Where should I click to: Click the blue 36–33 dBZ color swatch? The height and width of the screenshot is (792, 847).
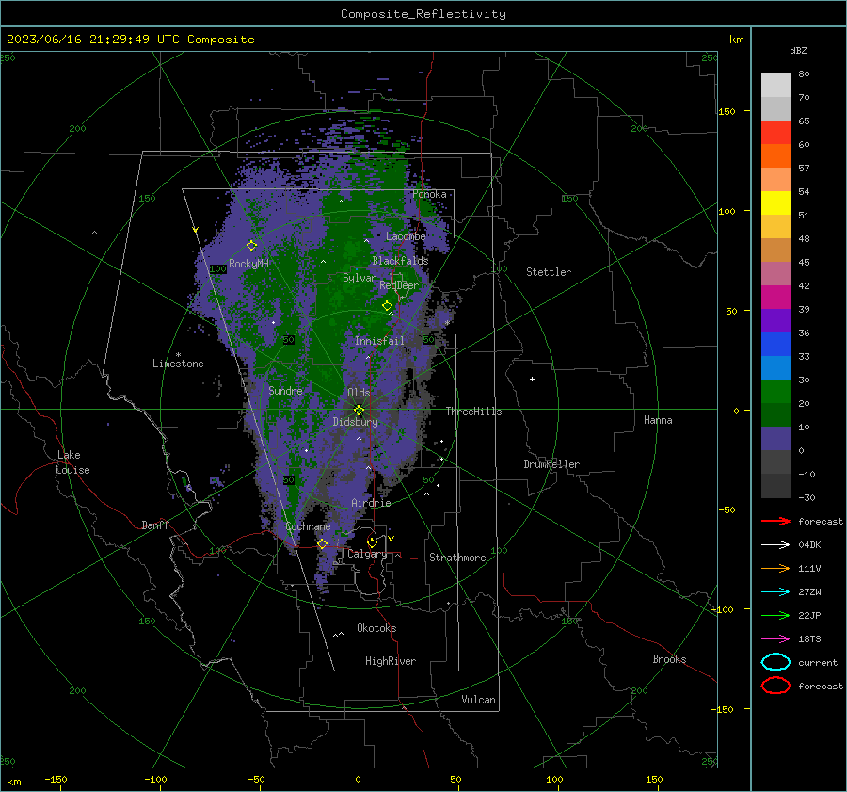pyautogui.click(x=775, y=345)
